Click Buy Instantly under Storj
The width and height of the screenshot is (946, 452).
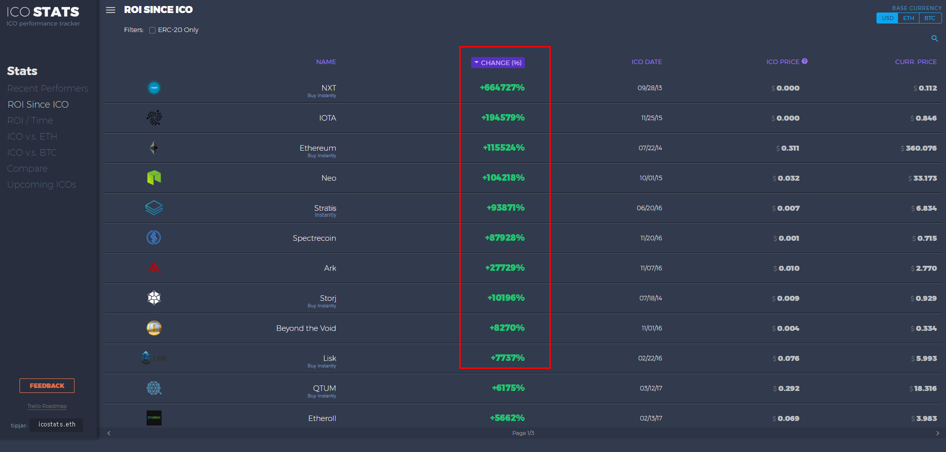pyautogui.click(x=322, y=306)
